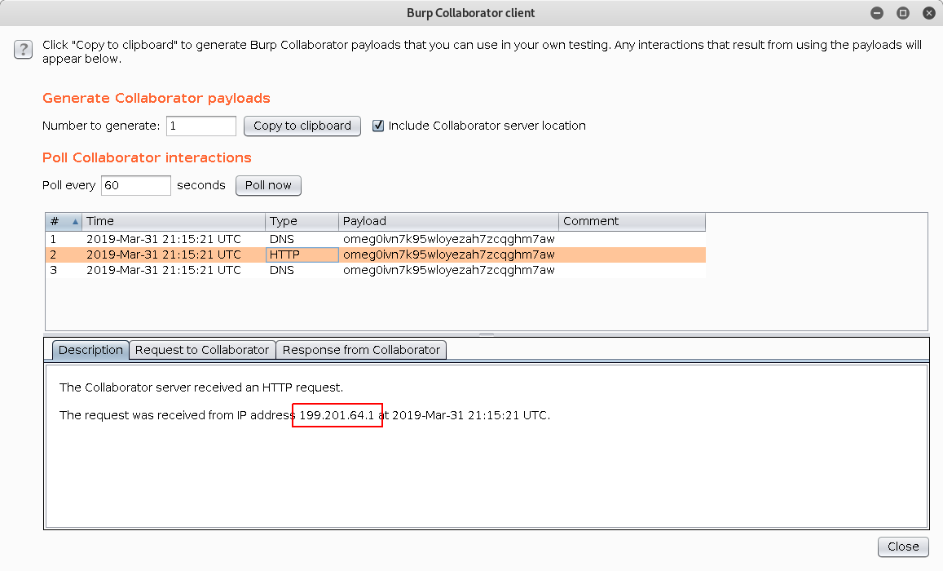Select the HTTP type cell in row 2

pos(302,255)
